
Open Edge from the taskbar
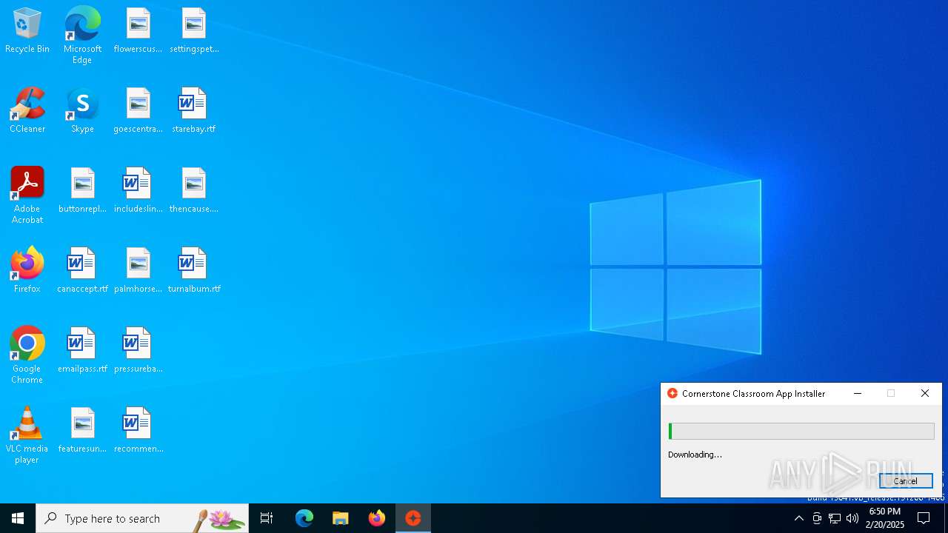[x=304, y=518]
